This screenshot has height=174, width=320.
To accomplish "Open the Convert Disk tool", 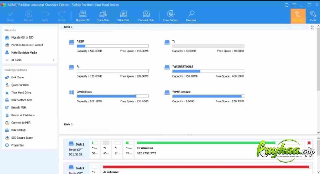I will click(146, 16).
